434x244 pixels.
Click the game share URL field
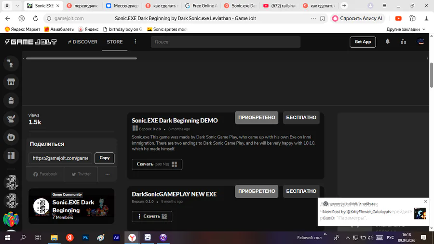point(60,158)
